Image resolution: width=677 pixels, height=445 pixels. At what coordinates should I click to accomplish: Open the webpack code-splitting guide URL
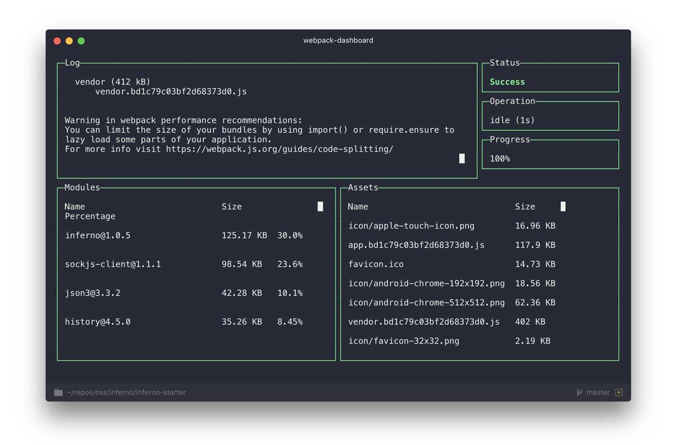click(279, 149)
